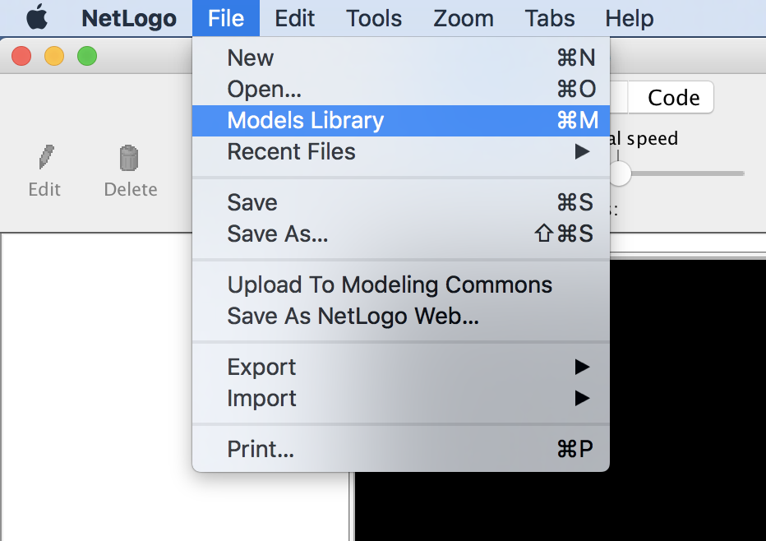This screenshot has height=541, width=766.
Task: Open the Zoom menu
Action: click(x=463, y=17)
